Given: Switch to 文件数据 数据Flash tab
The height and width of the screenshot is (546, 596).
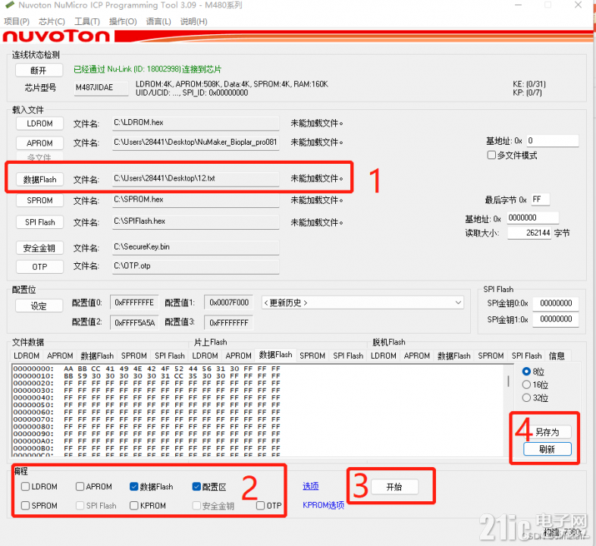Looking at the screenshot, I should 97,356.
